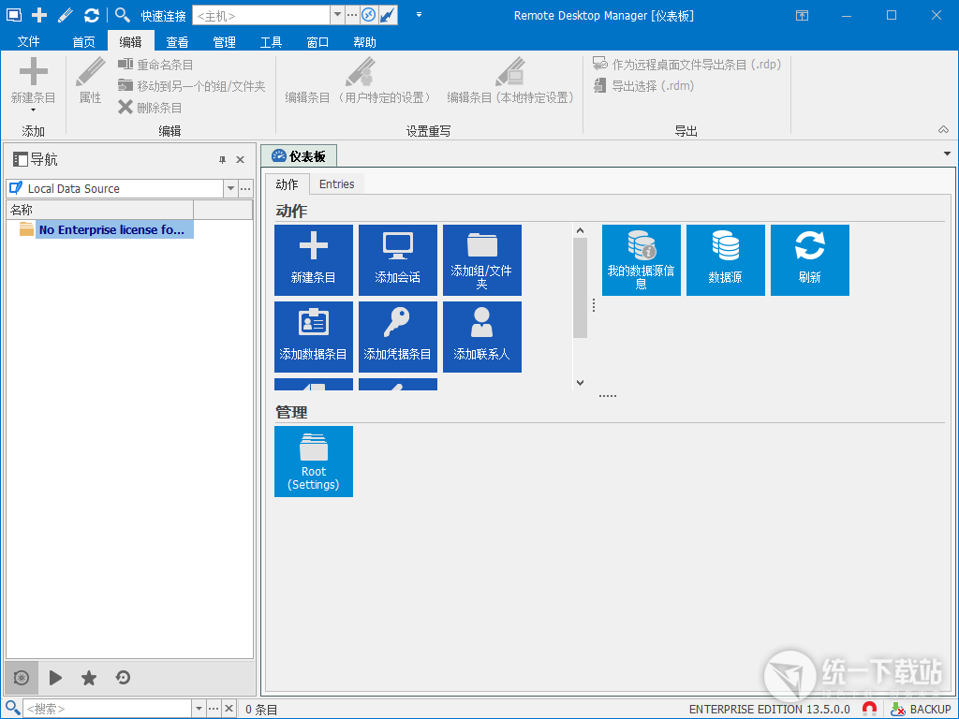Click the blue arrow icon beside the connect icon
The image size is (959, 719).
pyautogui.click(x=388, y=15)
